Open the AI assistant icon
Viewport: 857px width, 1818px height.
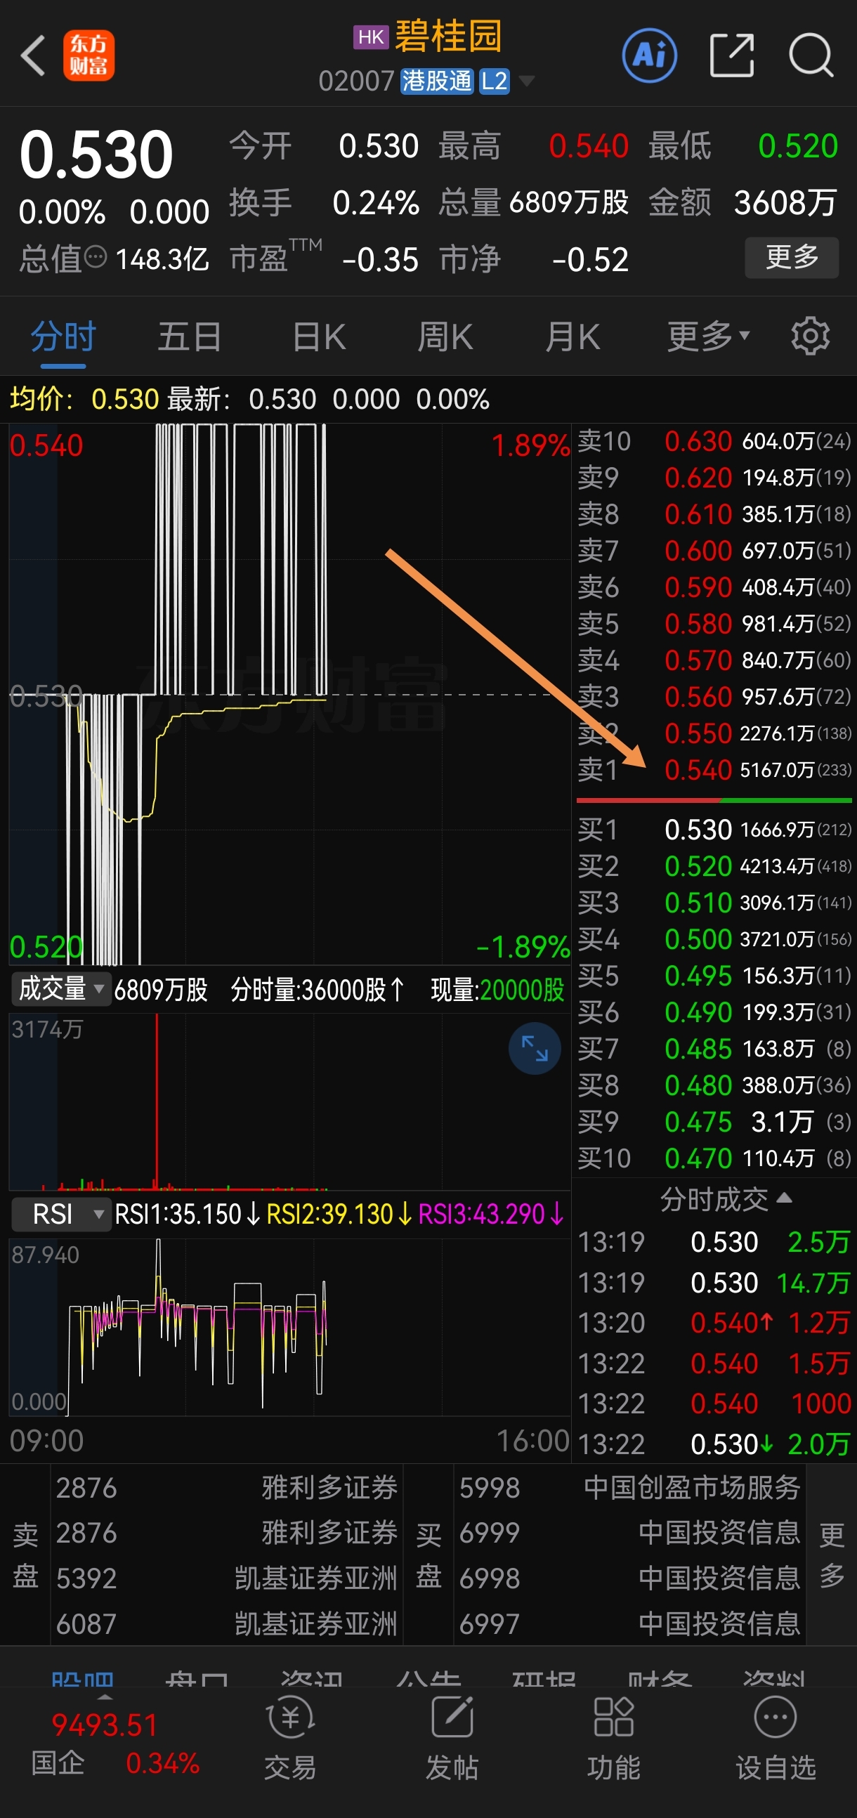650,55
